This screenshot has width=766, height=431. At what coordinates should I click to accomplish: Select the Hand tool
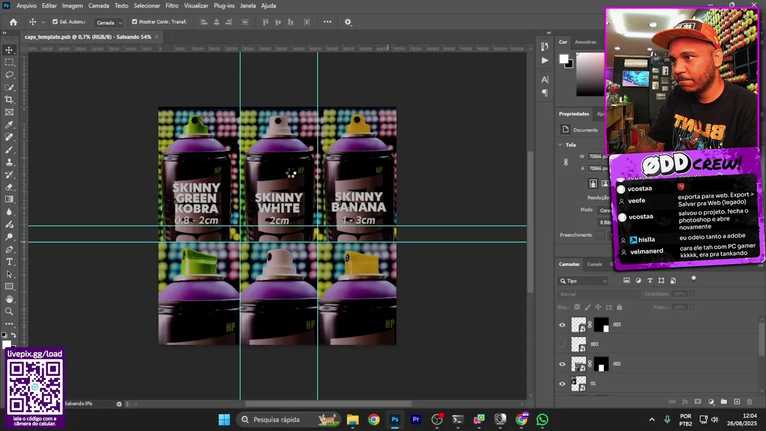9,299
